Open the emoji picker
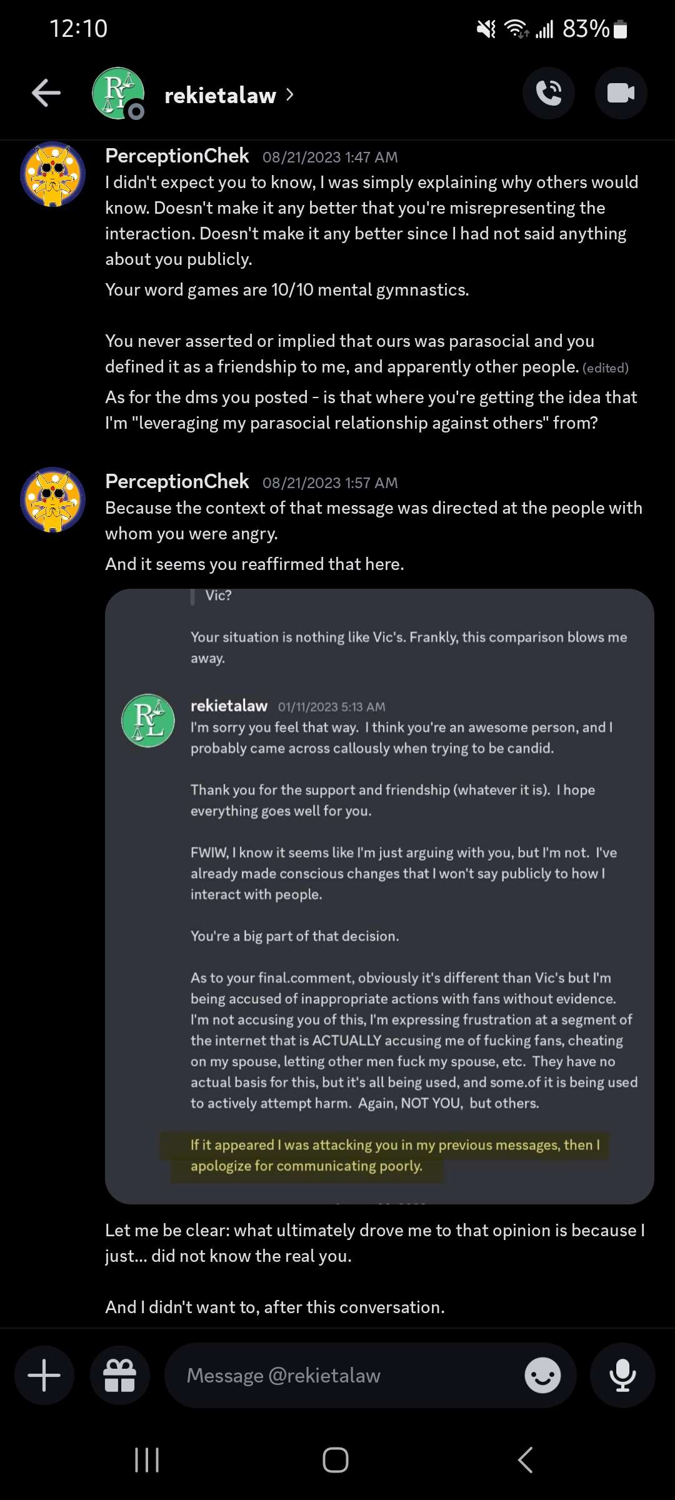 pyautogui.click(x=542, y=1375)
